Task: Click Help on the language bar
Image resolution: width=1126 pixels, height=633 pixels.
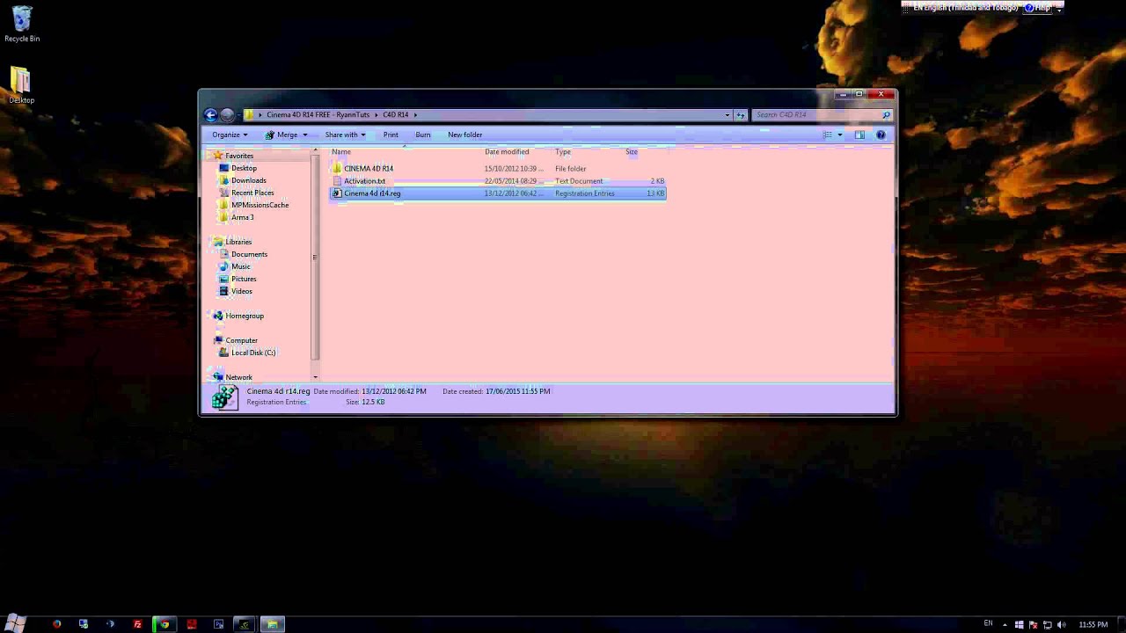Action: tap(1038, 7)
